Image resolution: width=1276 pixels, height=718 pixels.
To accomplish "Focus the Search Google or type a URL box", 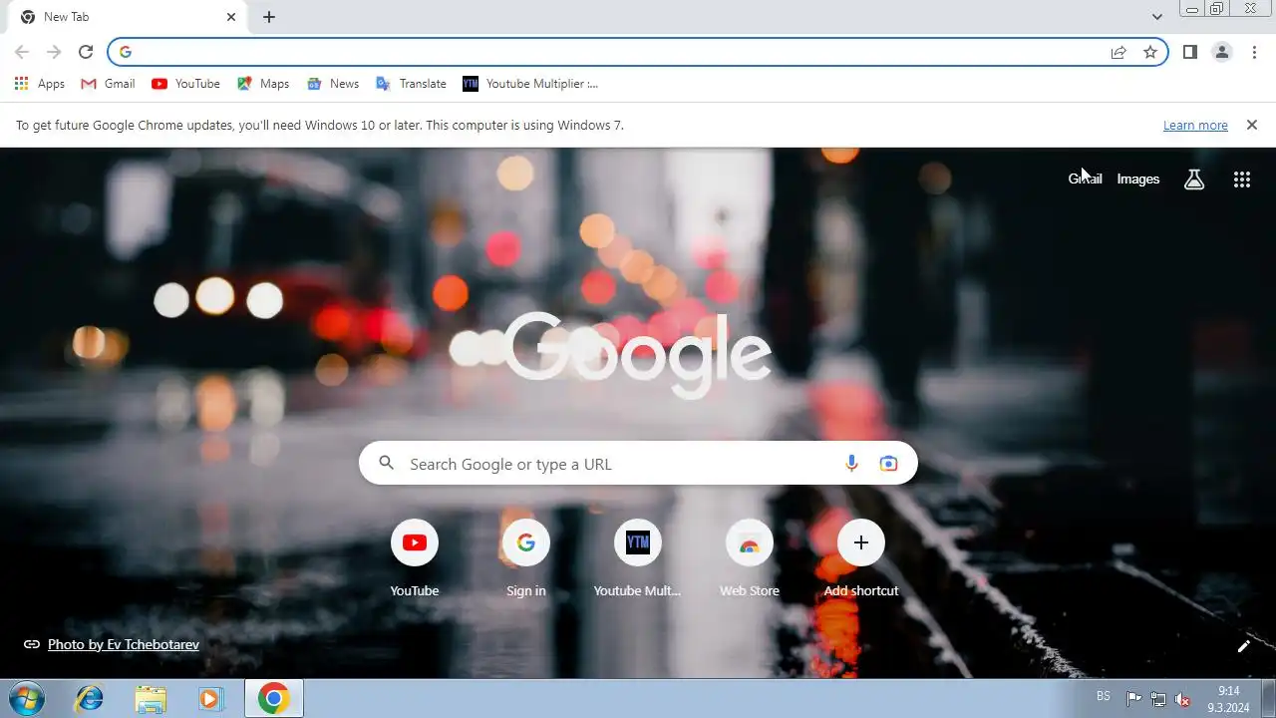I will tap(638, 464).
